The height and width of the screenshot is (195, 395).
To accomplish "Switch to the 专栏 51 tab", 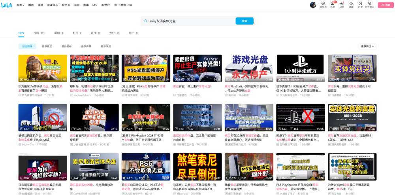I will tap(115, 33).
